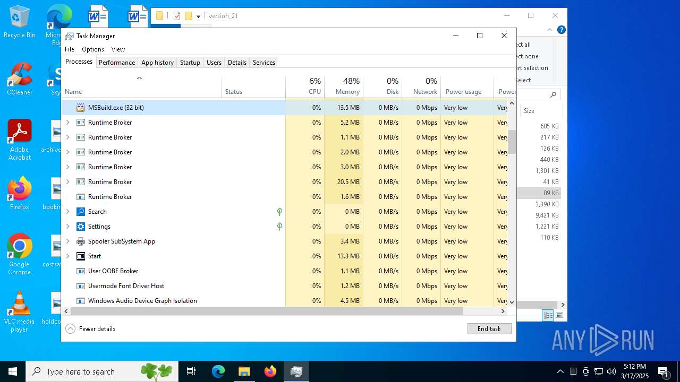Click the Settings process gear icon
The image size is (680, 382).
tap(80, 227)
